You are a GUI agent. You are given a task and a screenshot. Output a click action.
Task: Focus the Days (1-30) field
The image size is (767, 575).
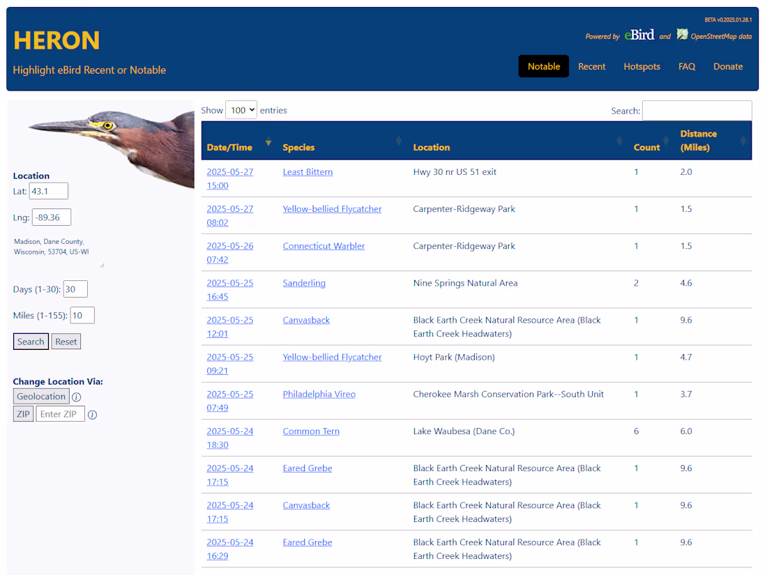[x=75, y=289]
